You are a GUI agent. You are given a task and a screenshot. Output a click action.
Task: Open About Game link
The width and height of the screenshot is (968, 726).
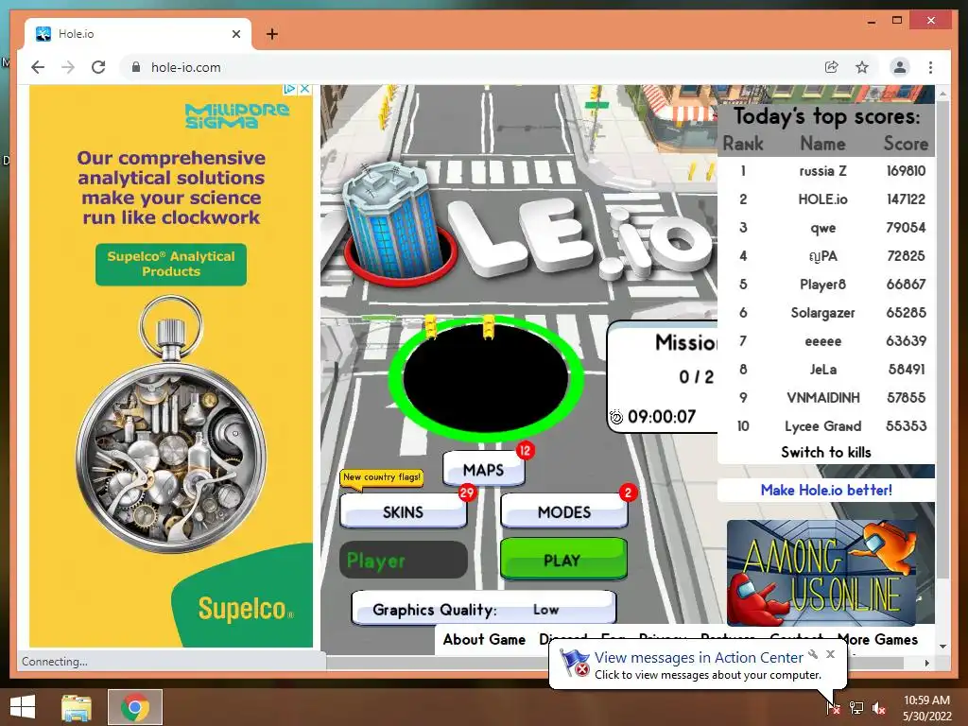pyautogui.click(x=484, y=640)
